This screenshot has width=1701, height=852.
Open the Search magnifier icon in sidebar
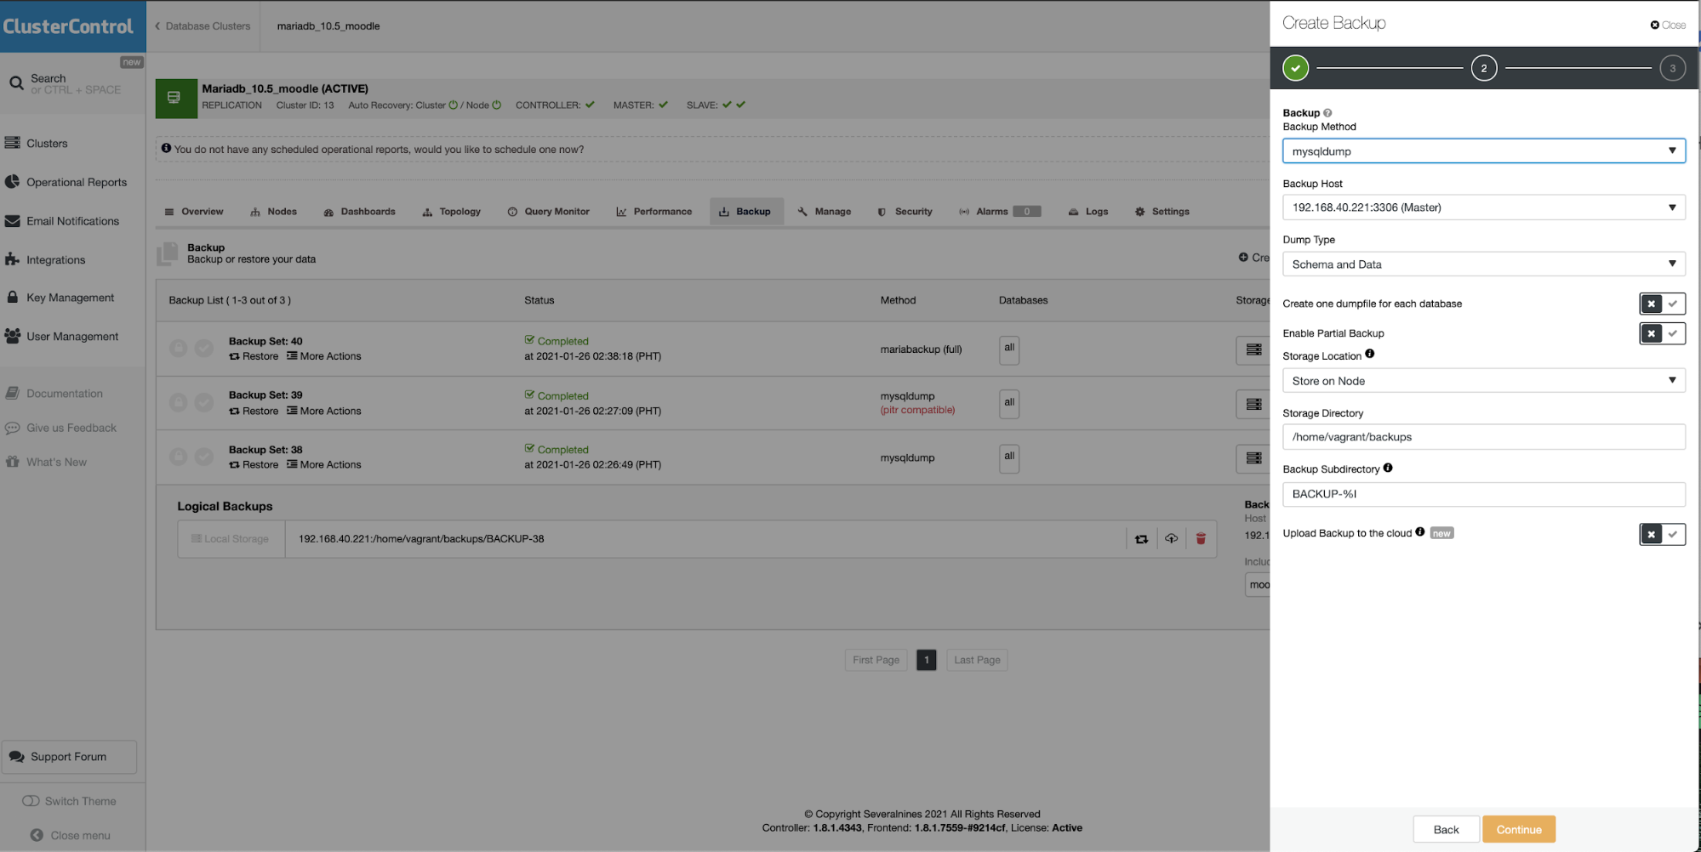click(16, 83)
